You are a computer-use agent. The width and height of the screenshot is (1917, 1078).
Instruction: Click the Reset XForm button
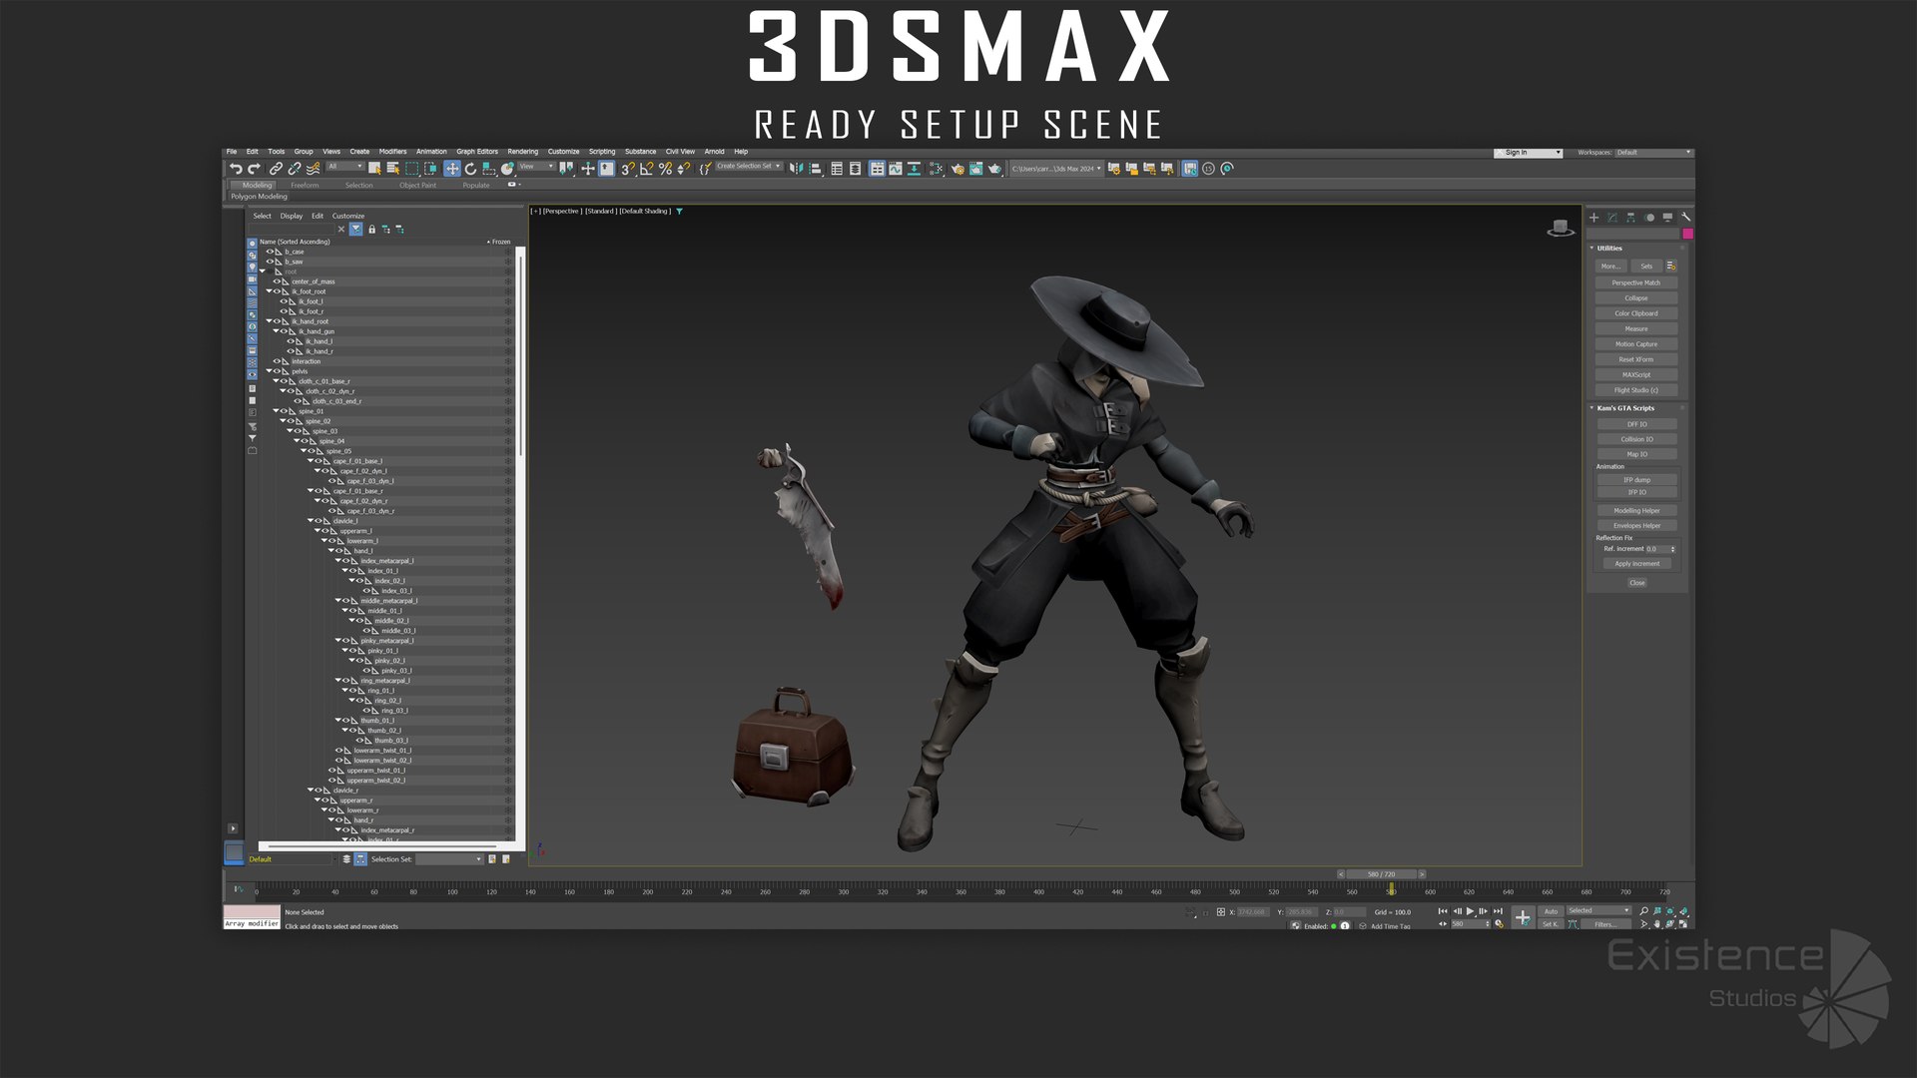coord(1636,359)
